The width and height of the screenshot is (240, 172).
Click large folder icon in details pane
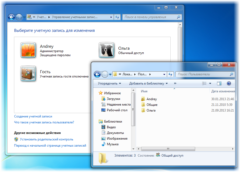pyautogui.click(x=103, y=158)
